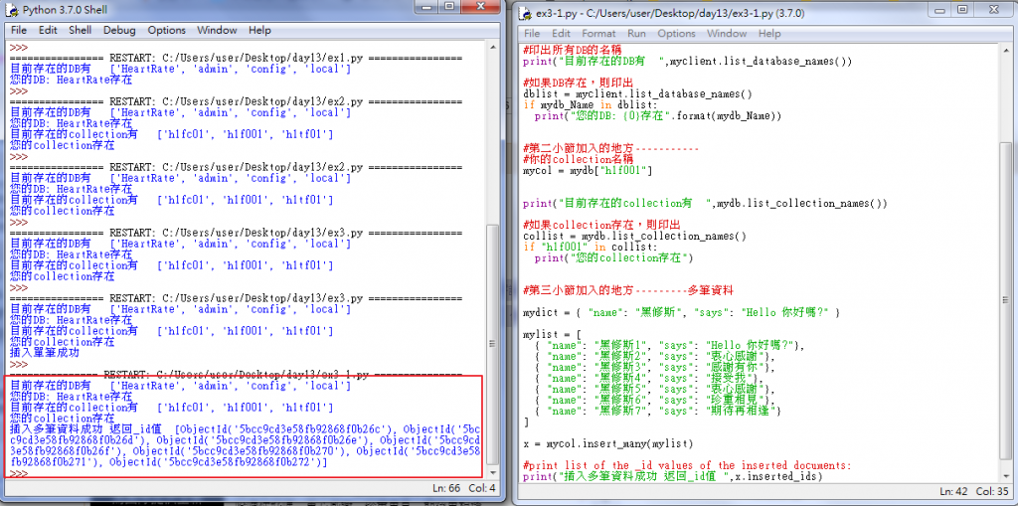Open Edit menu in ex3-1.py editor

(x=561, y=33)
